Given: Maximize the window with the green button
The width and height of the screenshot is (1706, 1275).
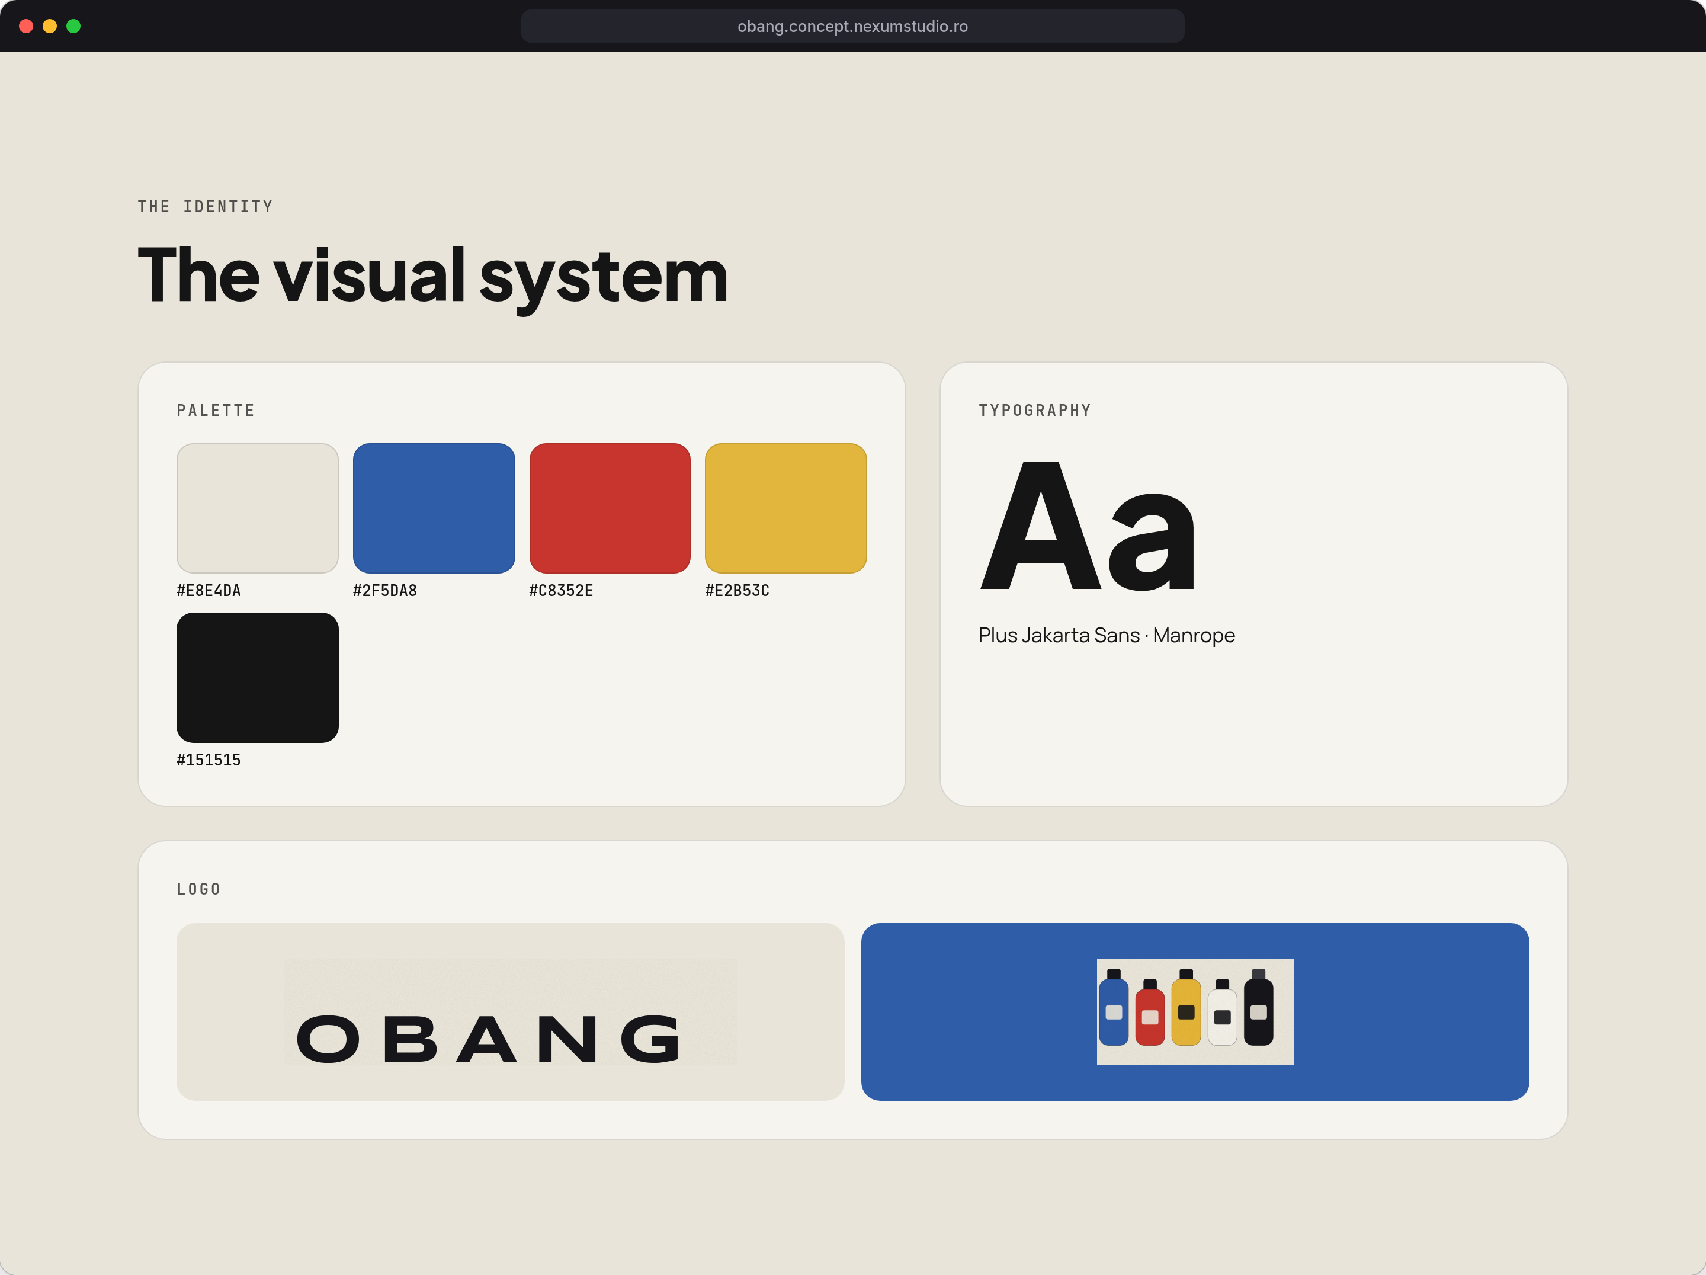Looking at the screenshot, I should (74, 26).
